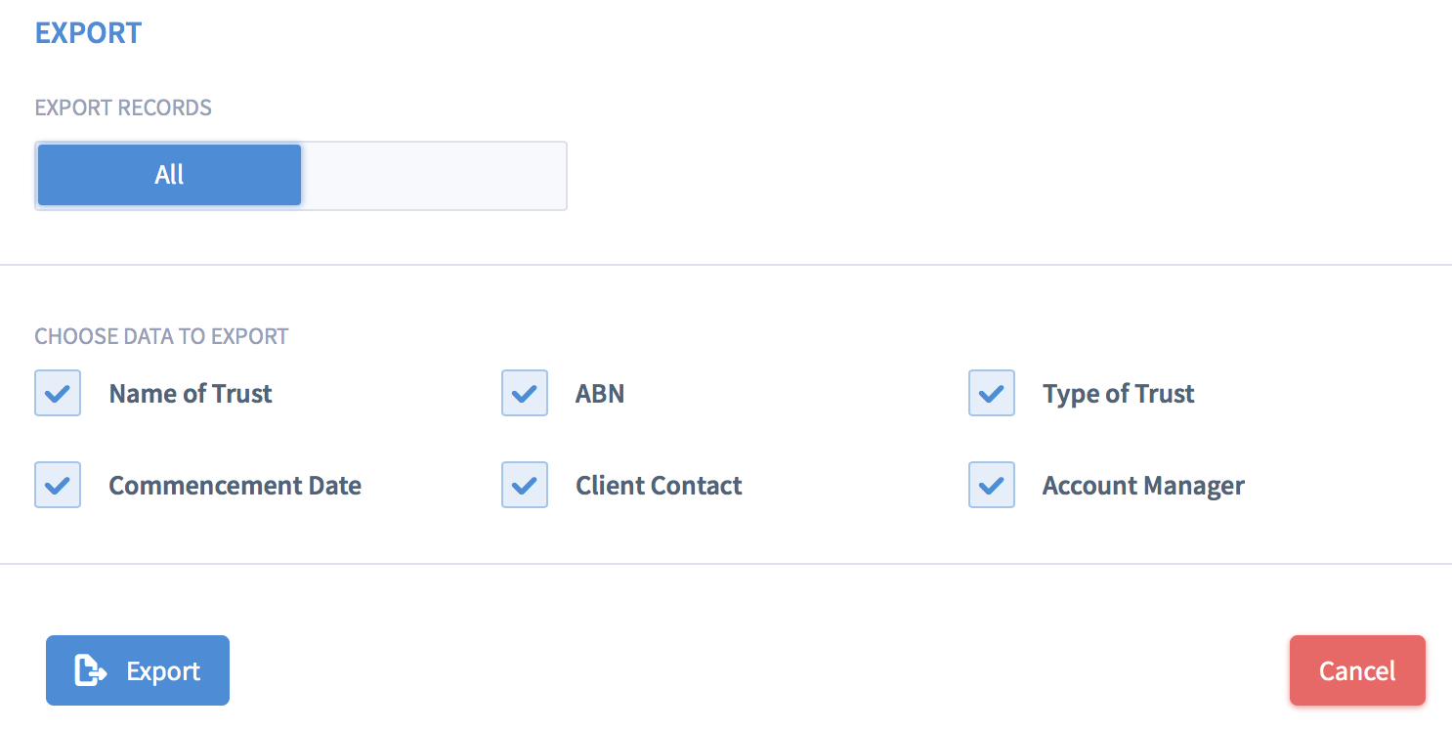The image size is (1452, 731).
Task: Click the empty segment beside All
Action: pos(433,175)
